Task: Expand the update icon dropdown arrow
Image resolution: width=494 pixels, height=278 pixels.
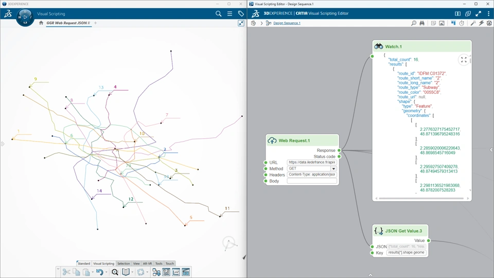Action: 147,272
